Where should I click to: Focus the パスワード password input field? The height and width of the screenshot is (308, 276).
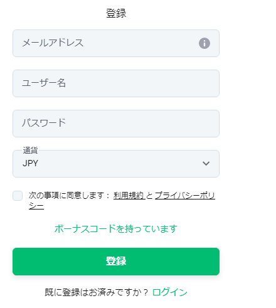pos(116,124)
